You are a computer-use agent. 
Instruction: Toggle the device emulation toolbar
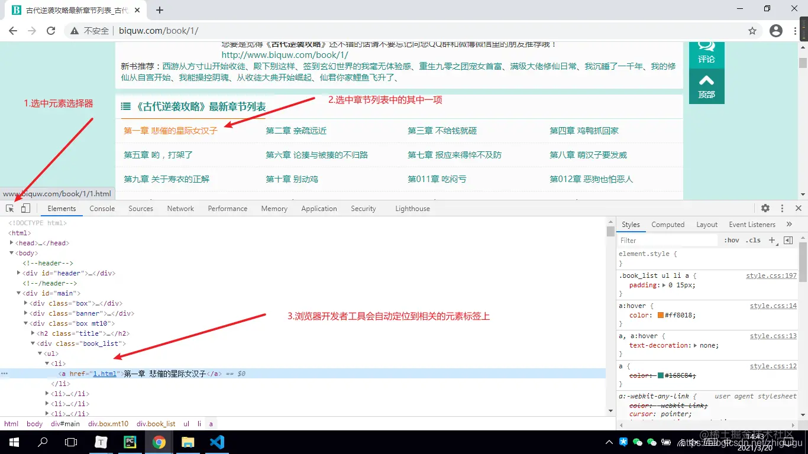pos(24,208)
